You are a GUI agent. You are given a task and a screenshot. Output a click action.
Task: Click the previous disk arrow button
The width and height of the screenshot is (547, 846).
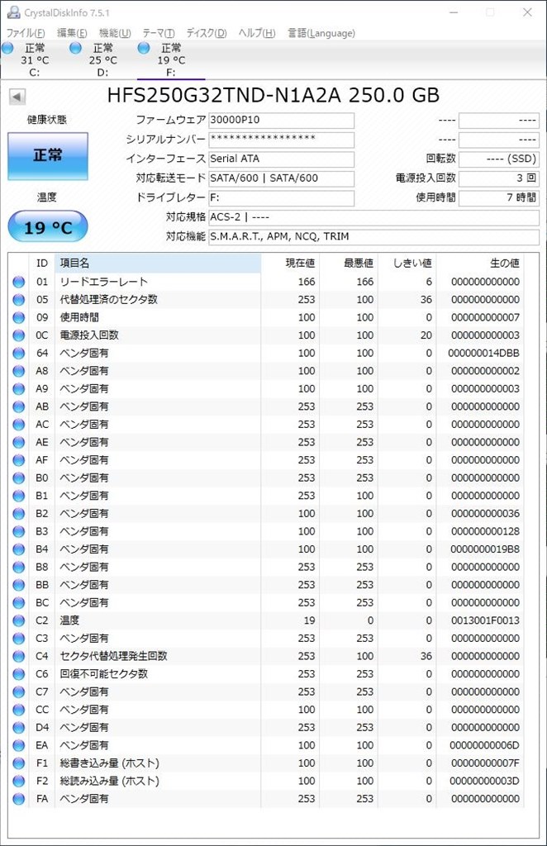coord(17,97)
